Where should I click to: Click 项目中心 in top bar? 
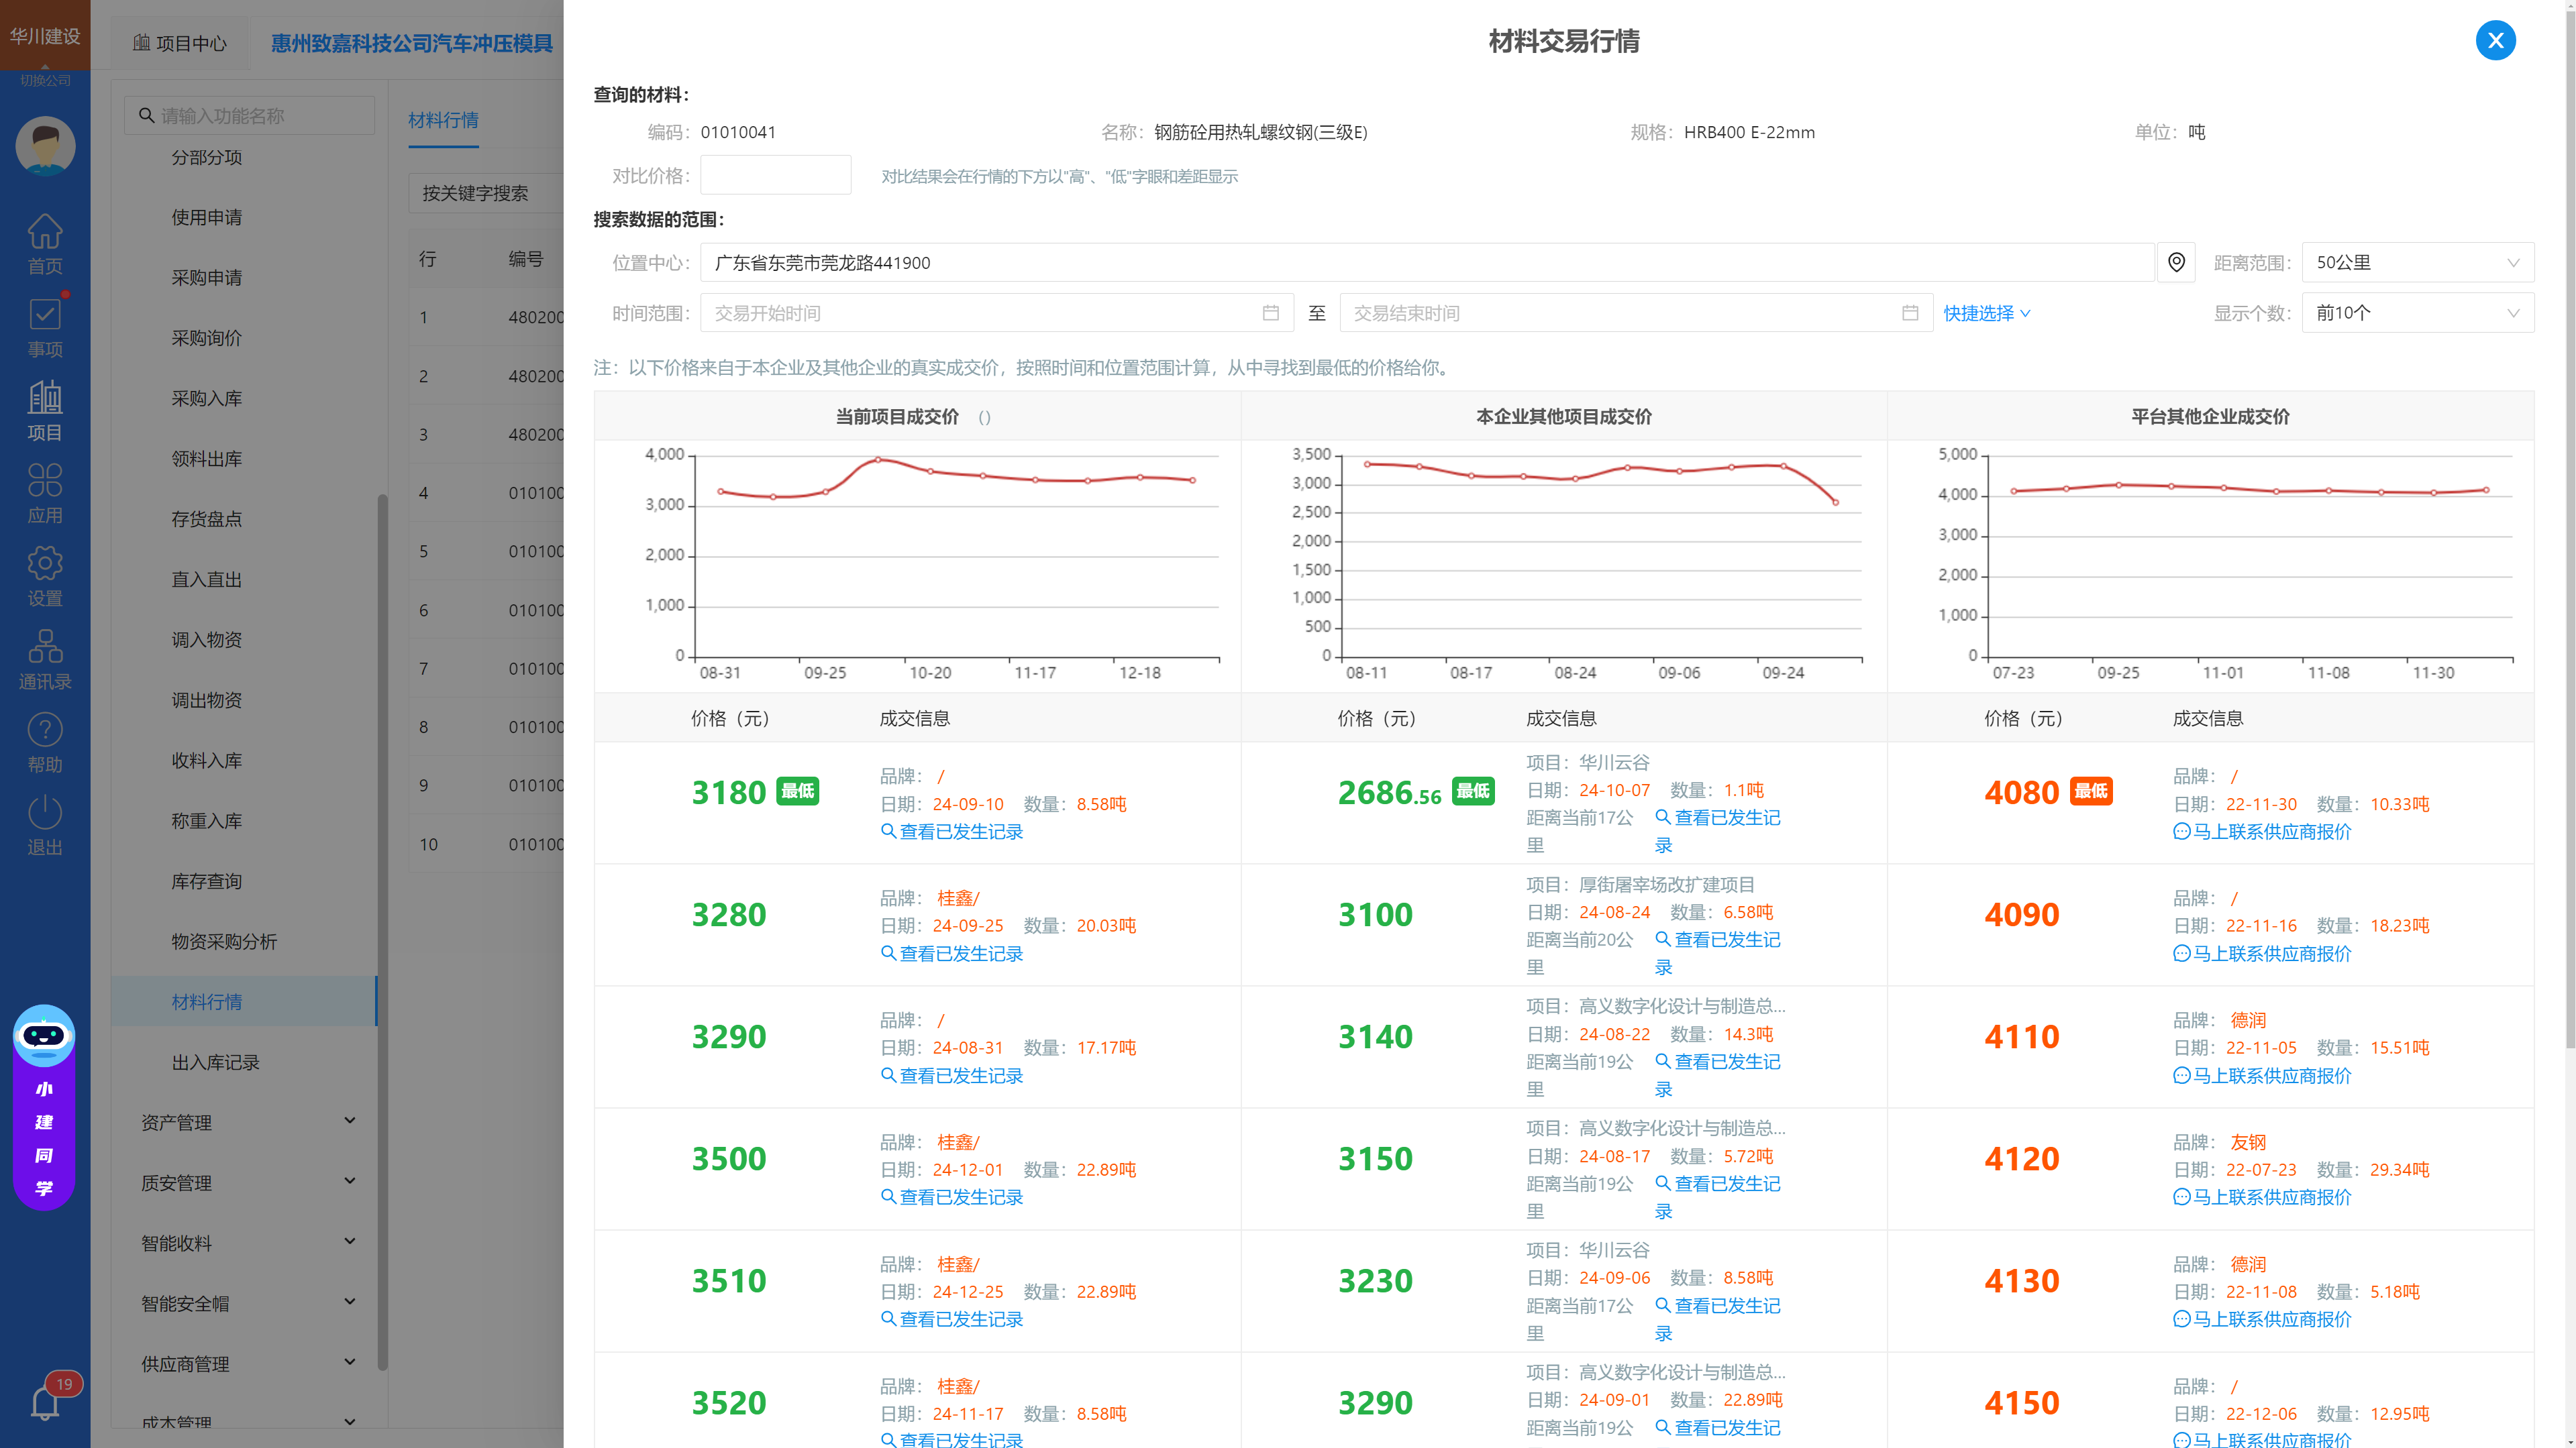pos(180,43)
